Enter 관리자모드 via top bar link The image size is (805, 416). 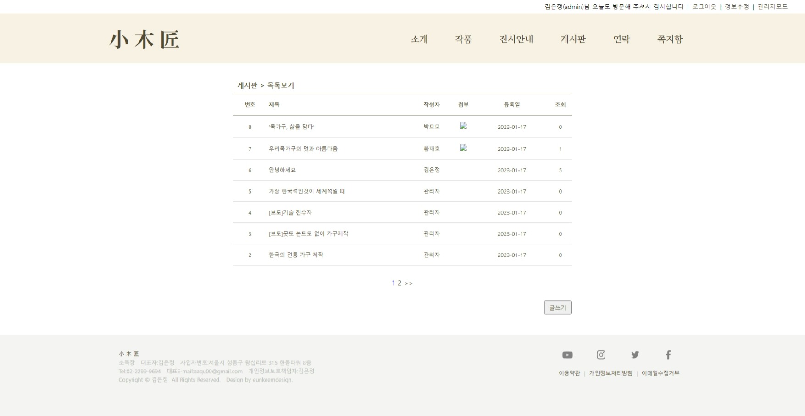(773, 7)
